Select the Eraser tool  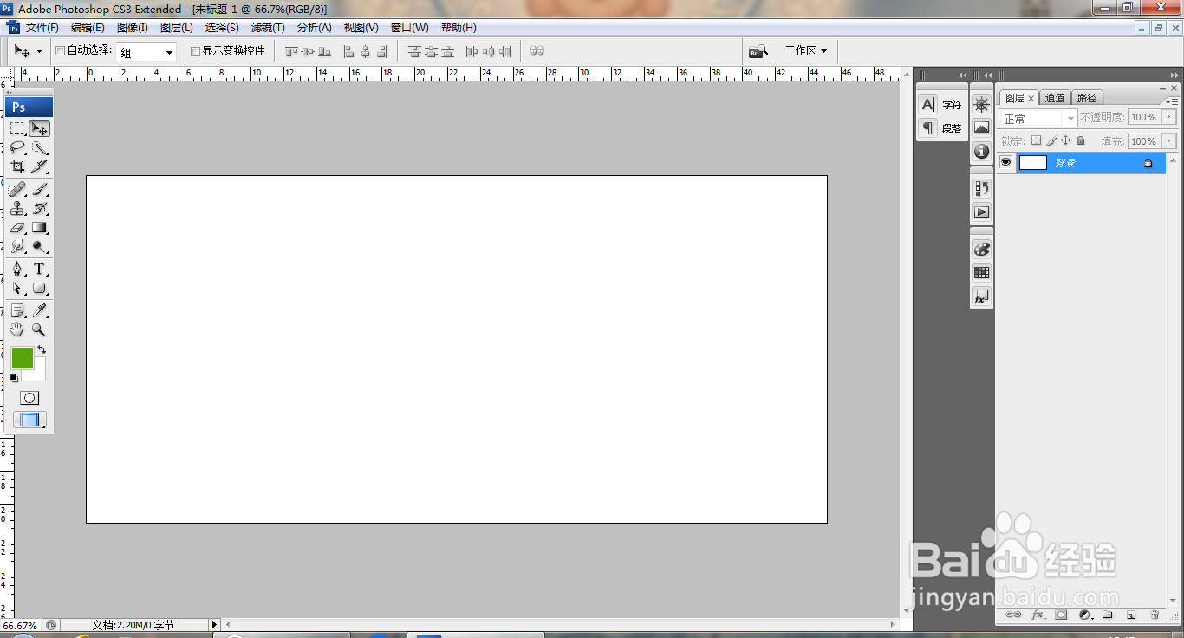point(17,227)
